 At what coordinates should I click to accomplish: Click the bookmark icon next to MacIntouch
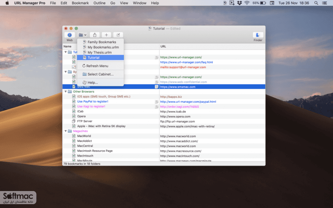pyautogui.click(x=74, y=156)
